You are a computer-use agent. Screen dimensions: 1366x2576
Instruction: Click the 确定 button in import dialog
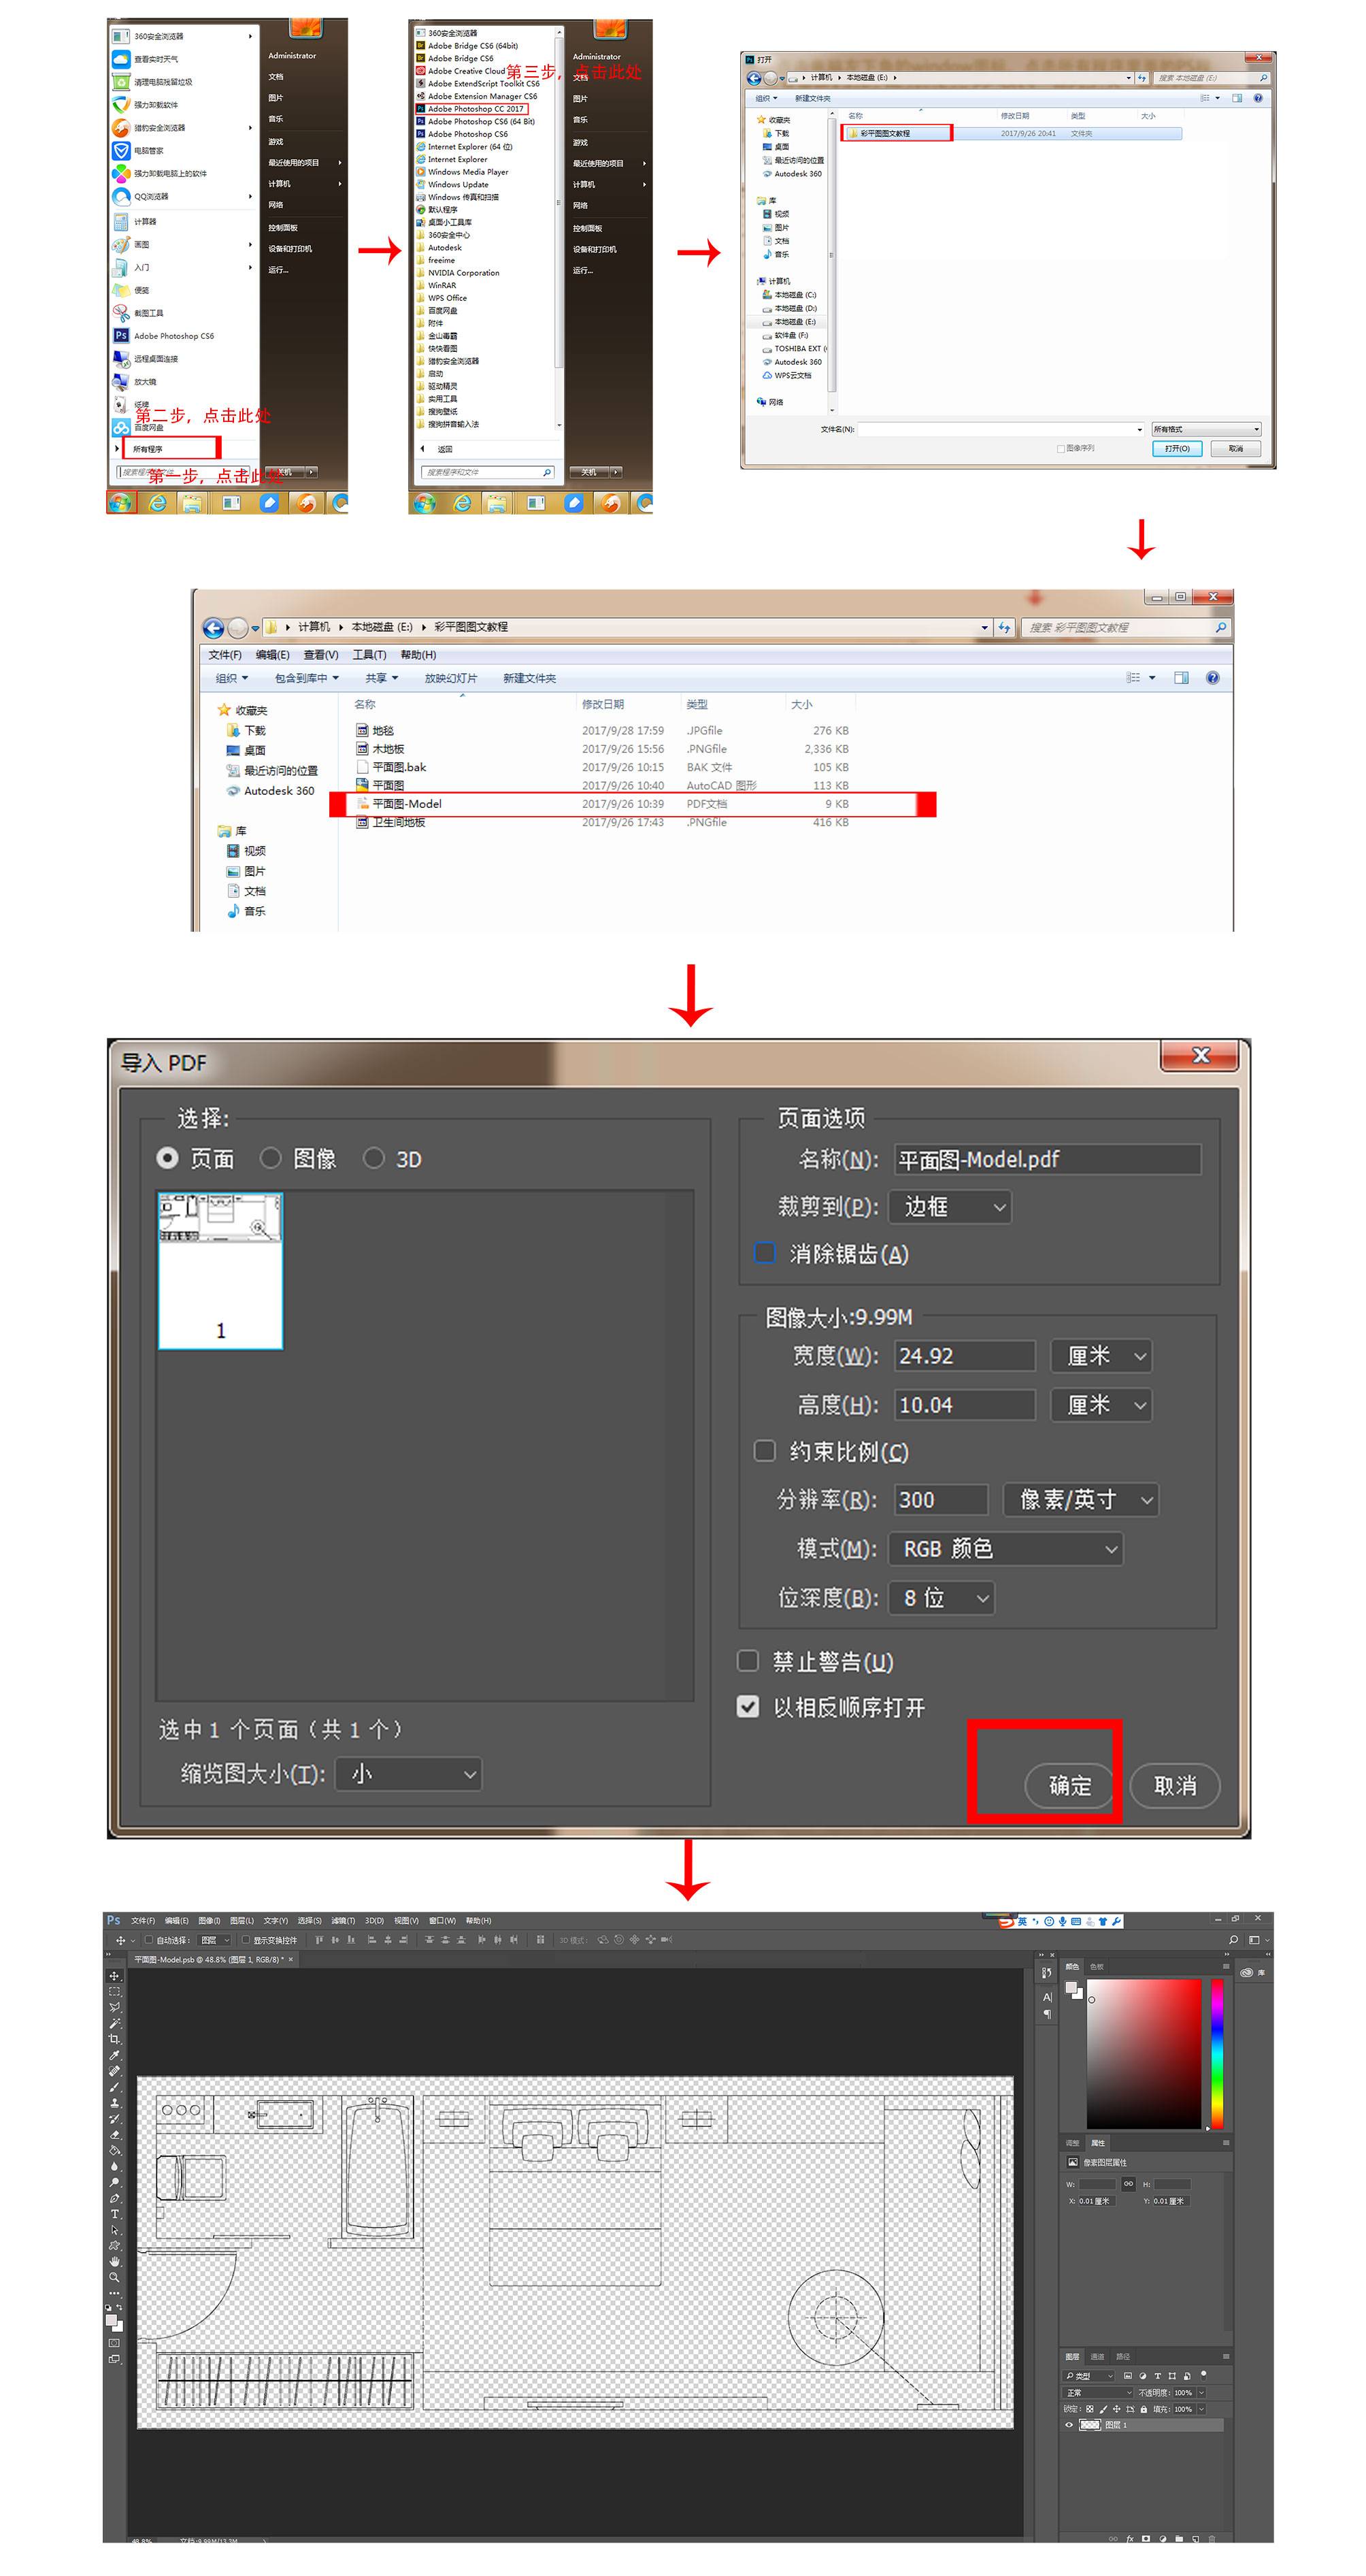(1068, 1785)
